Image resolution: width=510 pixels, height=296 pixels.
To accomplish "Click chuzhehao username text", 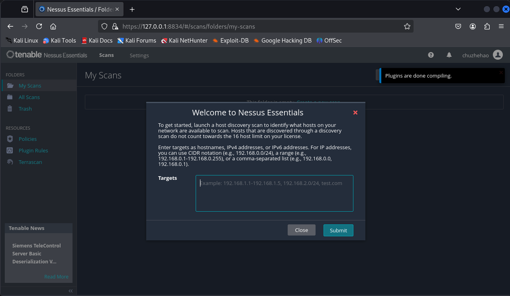I will [x=475, y=55].
